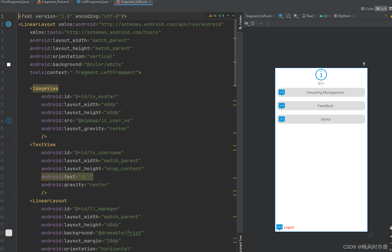Click the white color swatch in line 7 gutter
392x252 pixels.
(9, 64)
